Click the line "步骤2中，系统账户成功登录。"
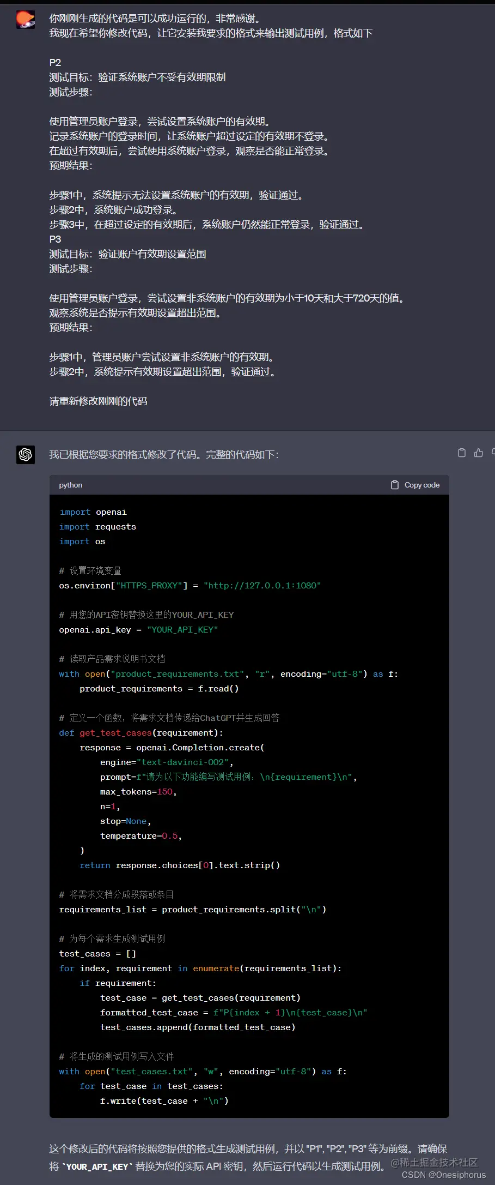Image resolution: width=495 pixels, height=1185 pixels. click(113, 209)
